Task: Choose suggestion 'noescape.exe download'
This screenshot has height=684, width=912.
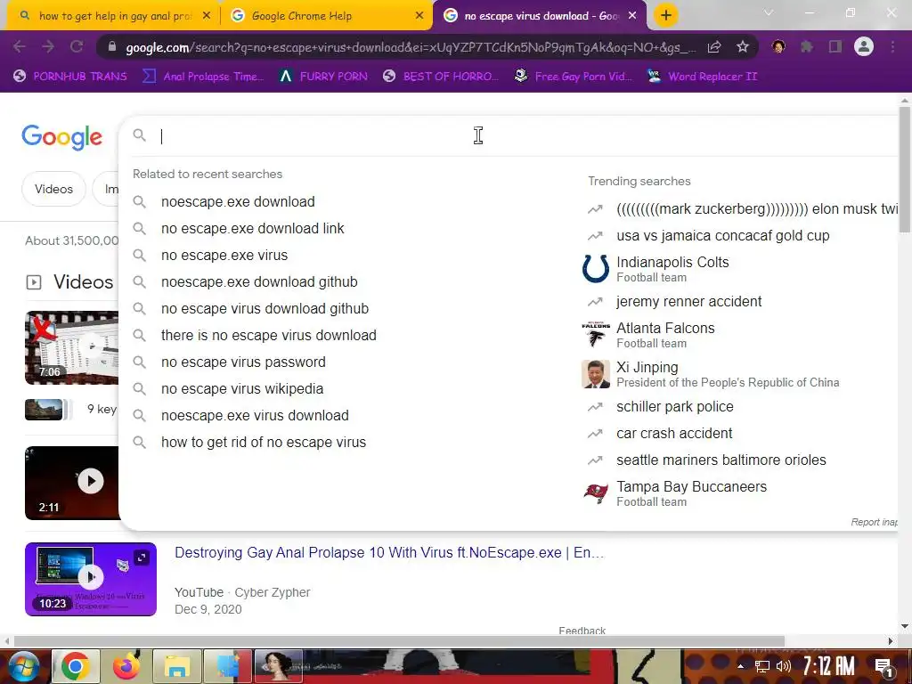Action: click(x=238, y=202)
